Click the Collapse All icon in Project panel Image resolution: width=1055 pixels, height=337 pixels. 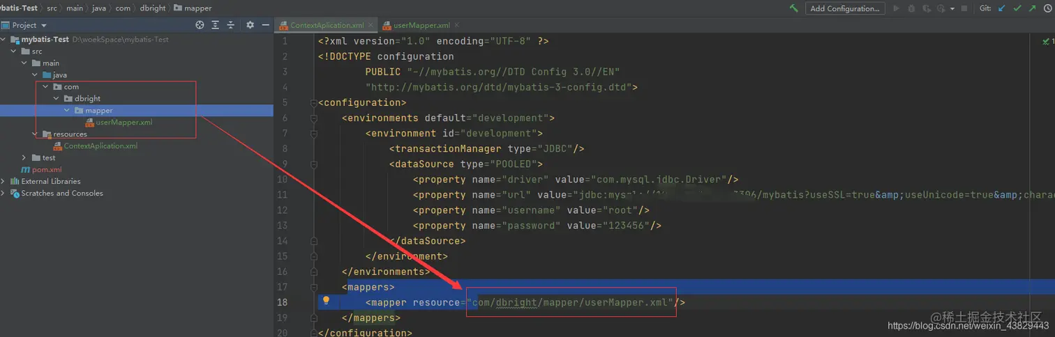[231, 25]
